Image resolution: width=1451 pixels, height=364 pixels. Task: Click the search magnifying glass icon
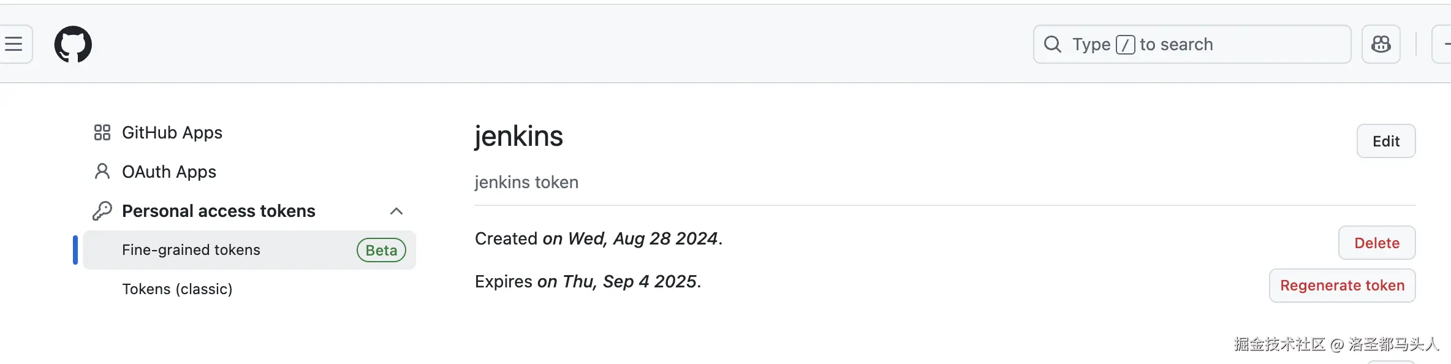pos(1052,44)
